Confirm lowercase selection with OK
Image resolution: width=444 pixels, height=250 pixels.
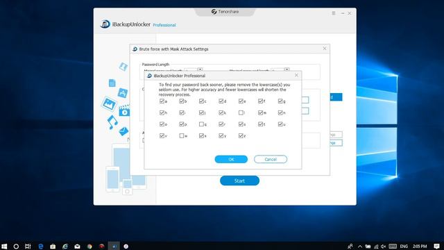tap(231, 159)
